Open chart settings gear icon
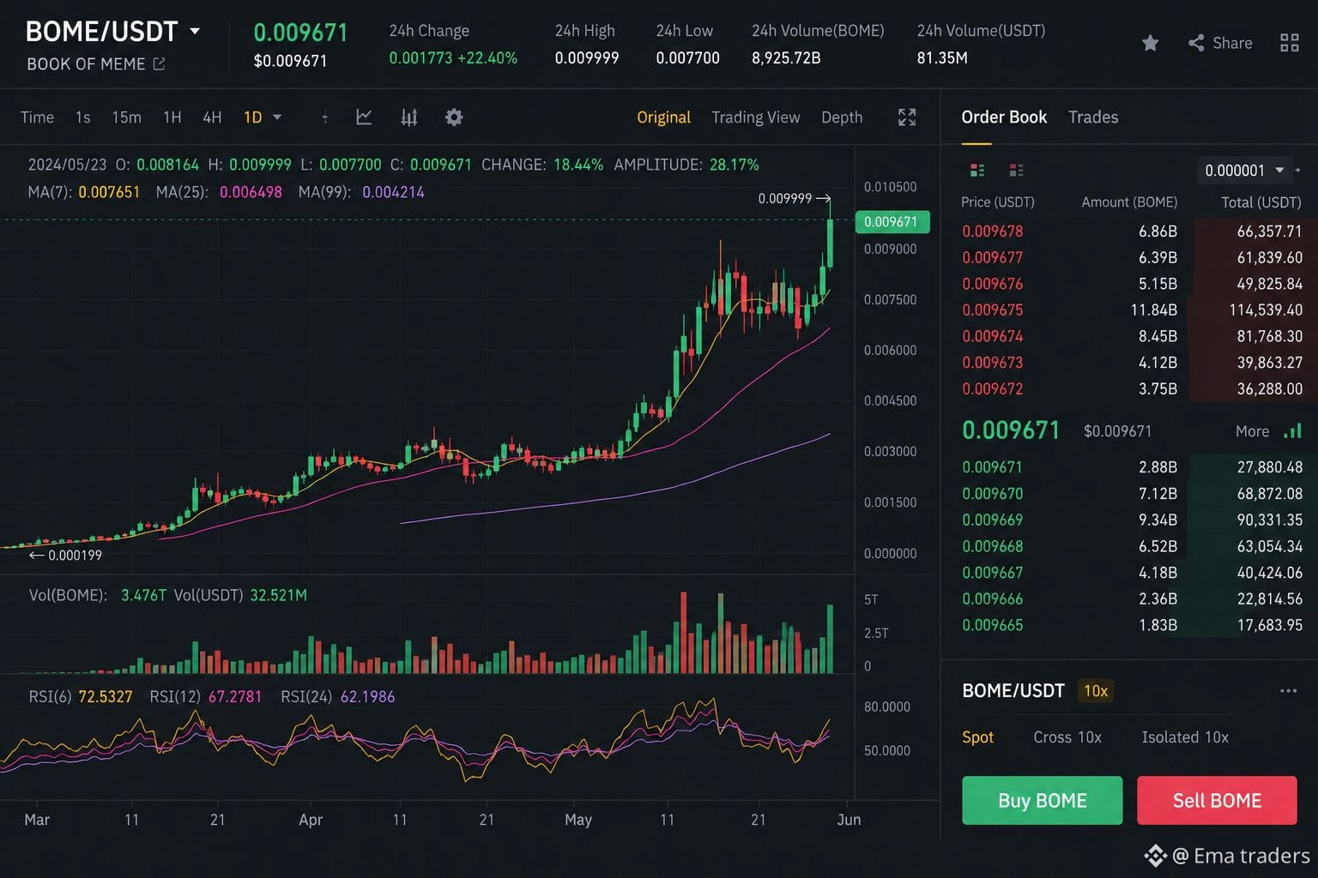This screenshot has height=878, width=1318. 454,117
